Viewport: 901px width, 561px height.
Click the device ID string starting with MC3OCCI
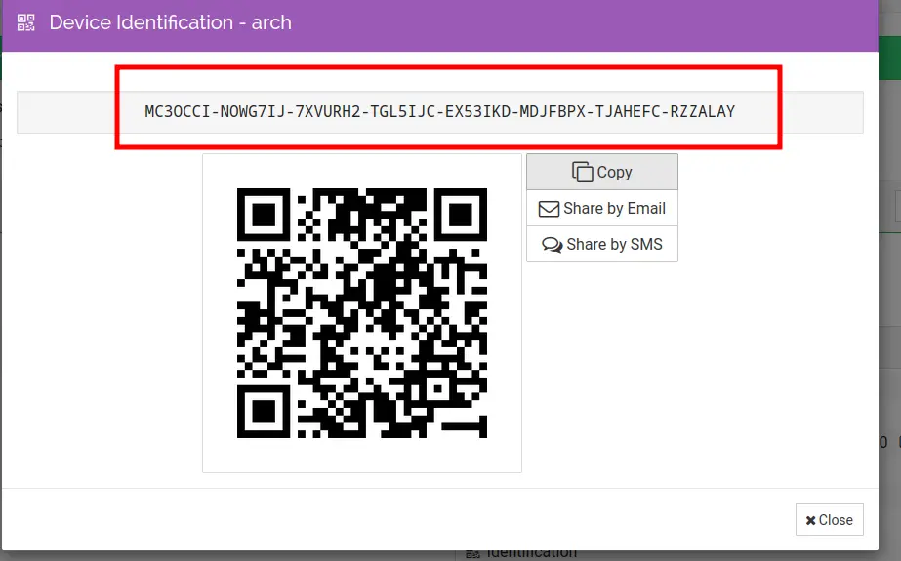[x=439, y=112]
